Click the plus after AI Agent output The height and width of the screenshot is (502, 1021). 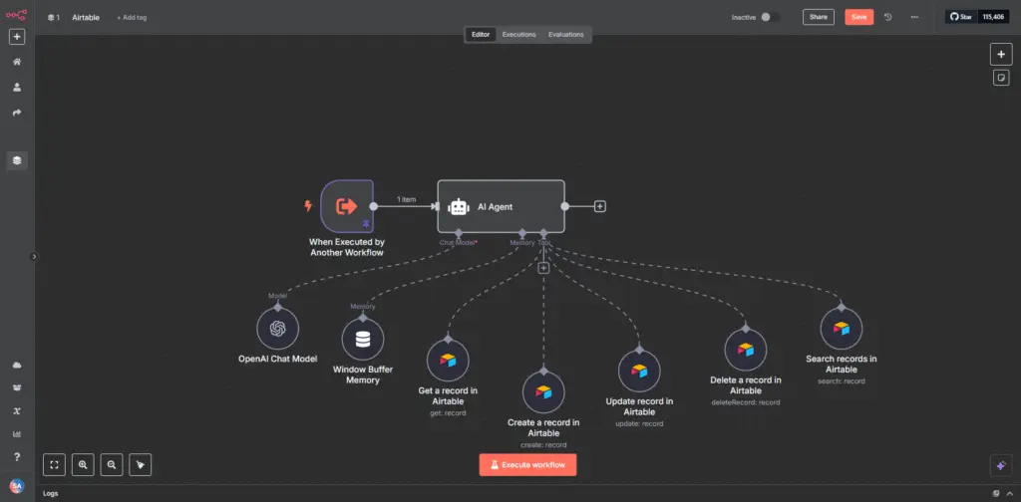coord(600,206)
